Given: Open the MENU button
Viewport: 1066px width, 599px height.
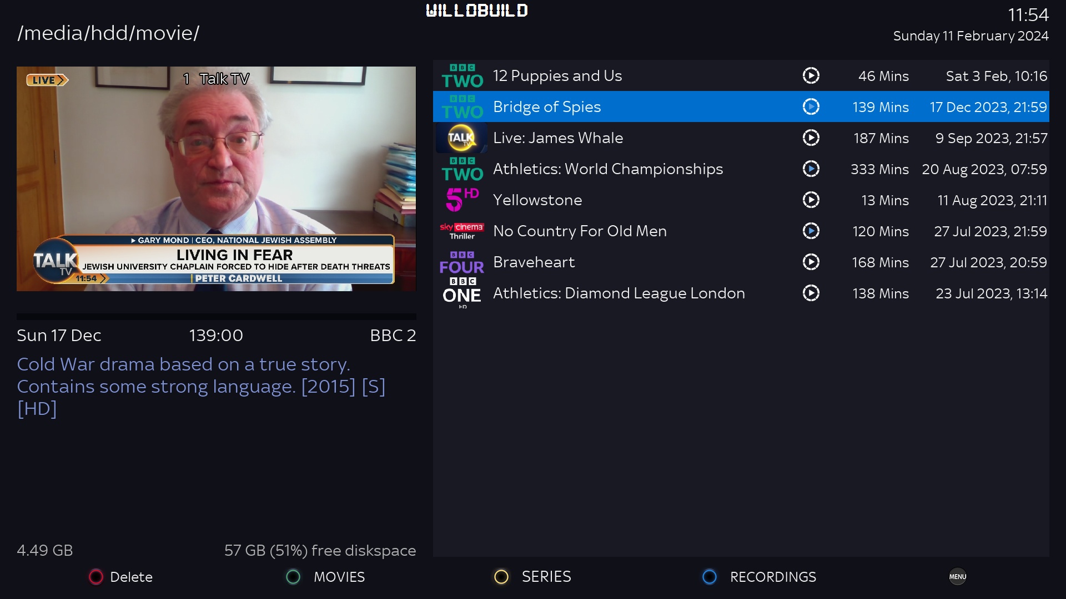Looking at the screenshot, I should point(958,577).
